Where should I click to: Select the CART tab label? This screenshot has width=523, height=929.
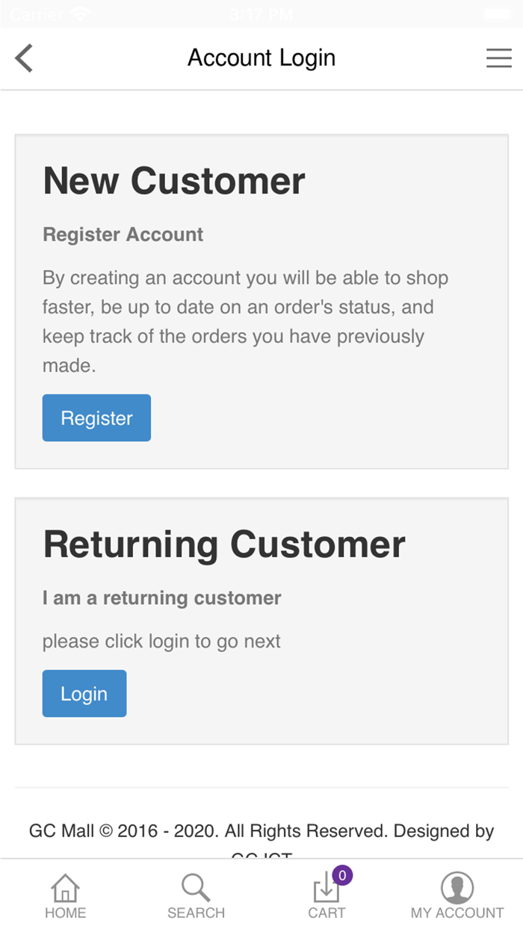(x=327, y=913)
